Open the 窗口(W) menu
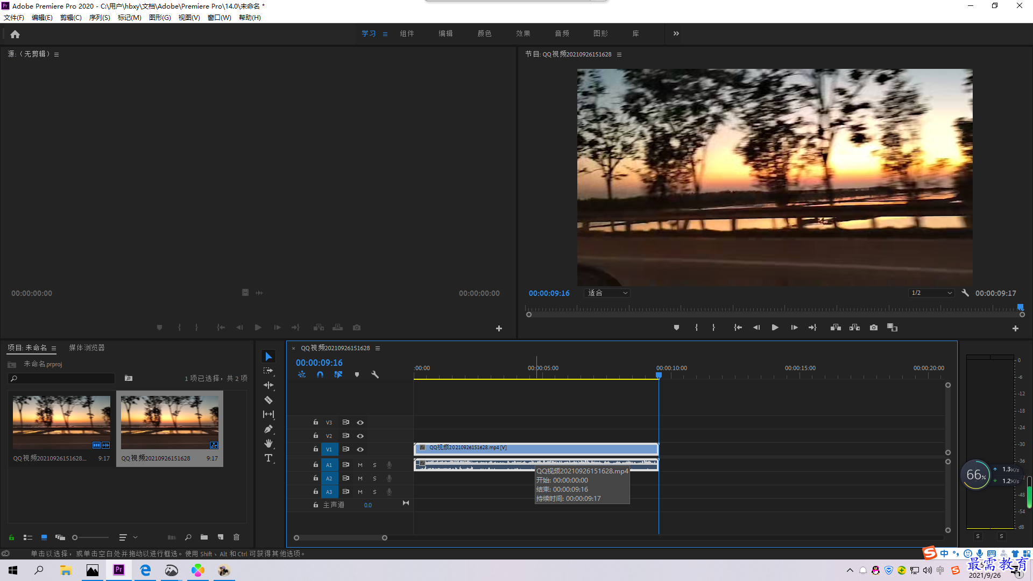This screenshot has height=581, width=1033. pos(219,18)
